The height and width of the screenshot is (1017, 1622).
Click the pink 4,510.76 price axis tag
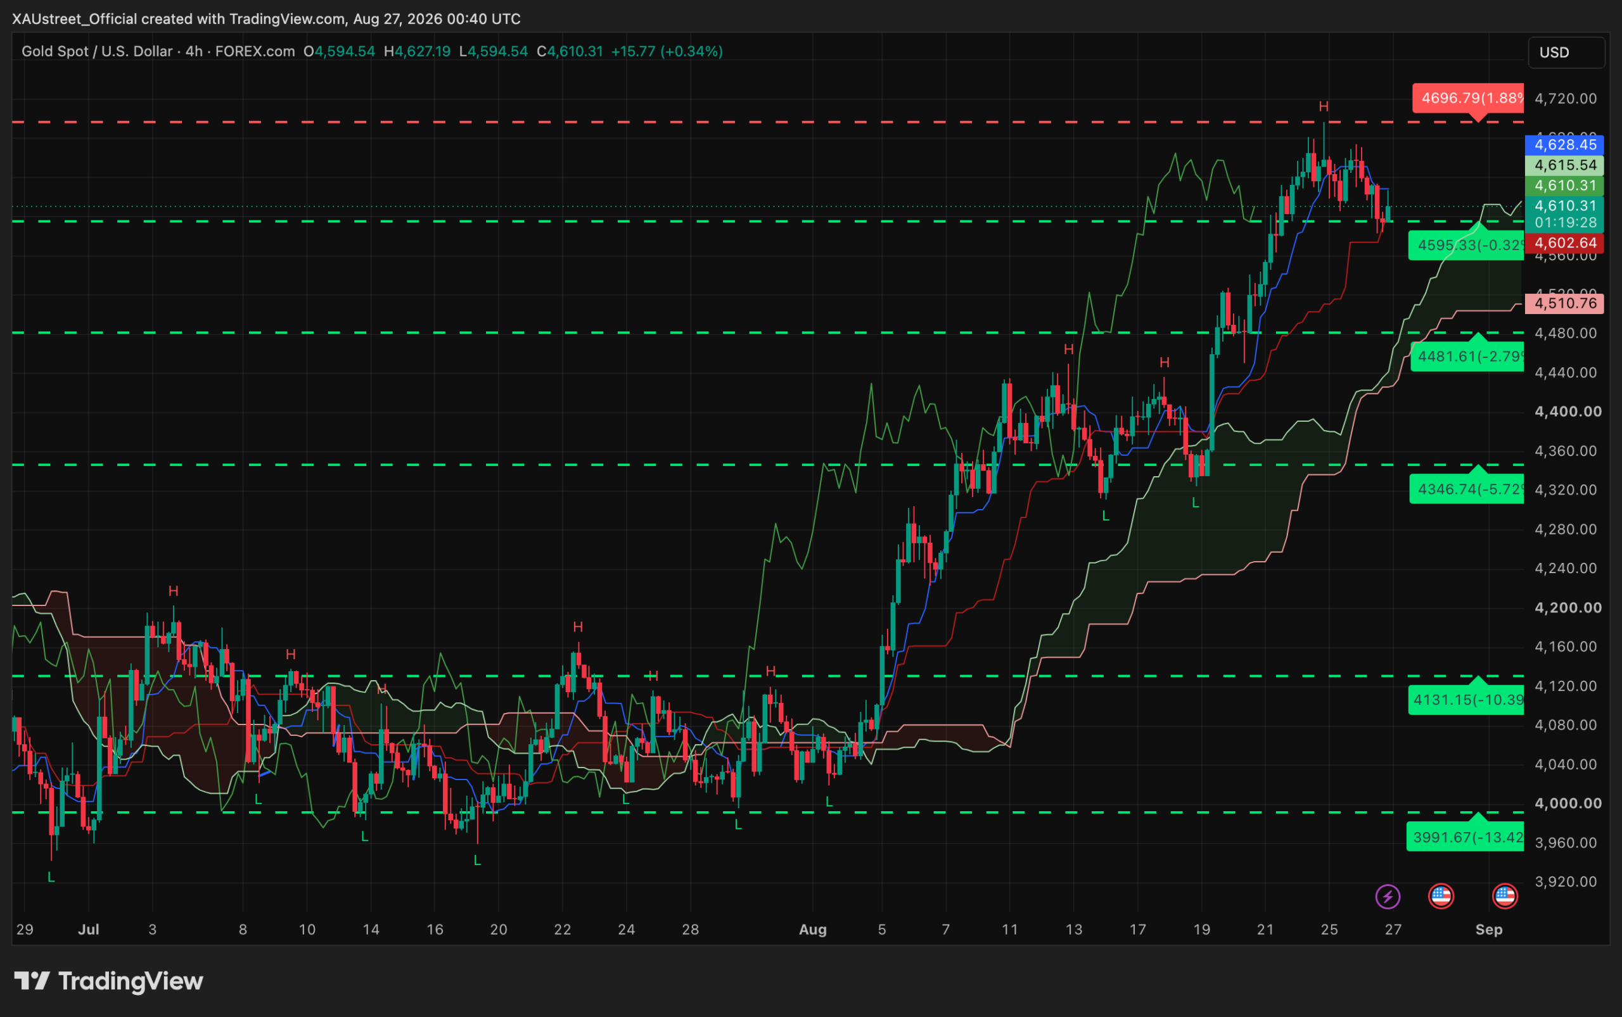[x=1565, y=303]
